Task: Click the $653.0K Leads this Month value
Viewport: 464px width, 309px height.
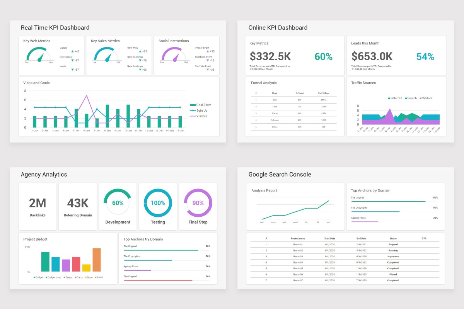Action: pos(372,56)
